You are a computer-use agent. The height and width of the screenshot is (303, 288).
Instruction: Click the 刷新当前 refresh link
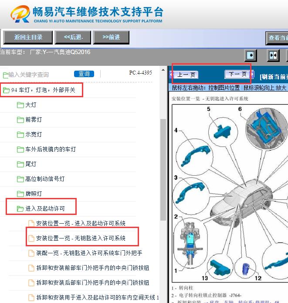point(274,77)
